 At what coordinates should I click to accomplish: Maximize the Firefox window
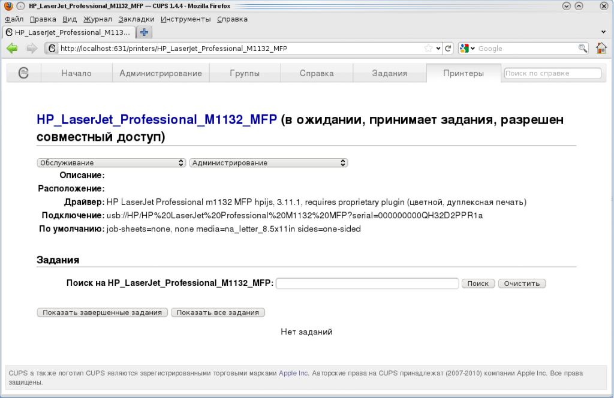click(x=579, y=6)
